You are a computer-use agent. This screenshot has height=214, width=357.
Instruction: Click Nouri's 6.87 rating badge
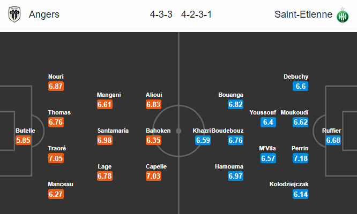tap(56, 86)
